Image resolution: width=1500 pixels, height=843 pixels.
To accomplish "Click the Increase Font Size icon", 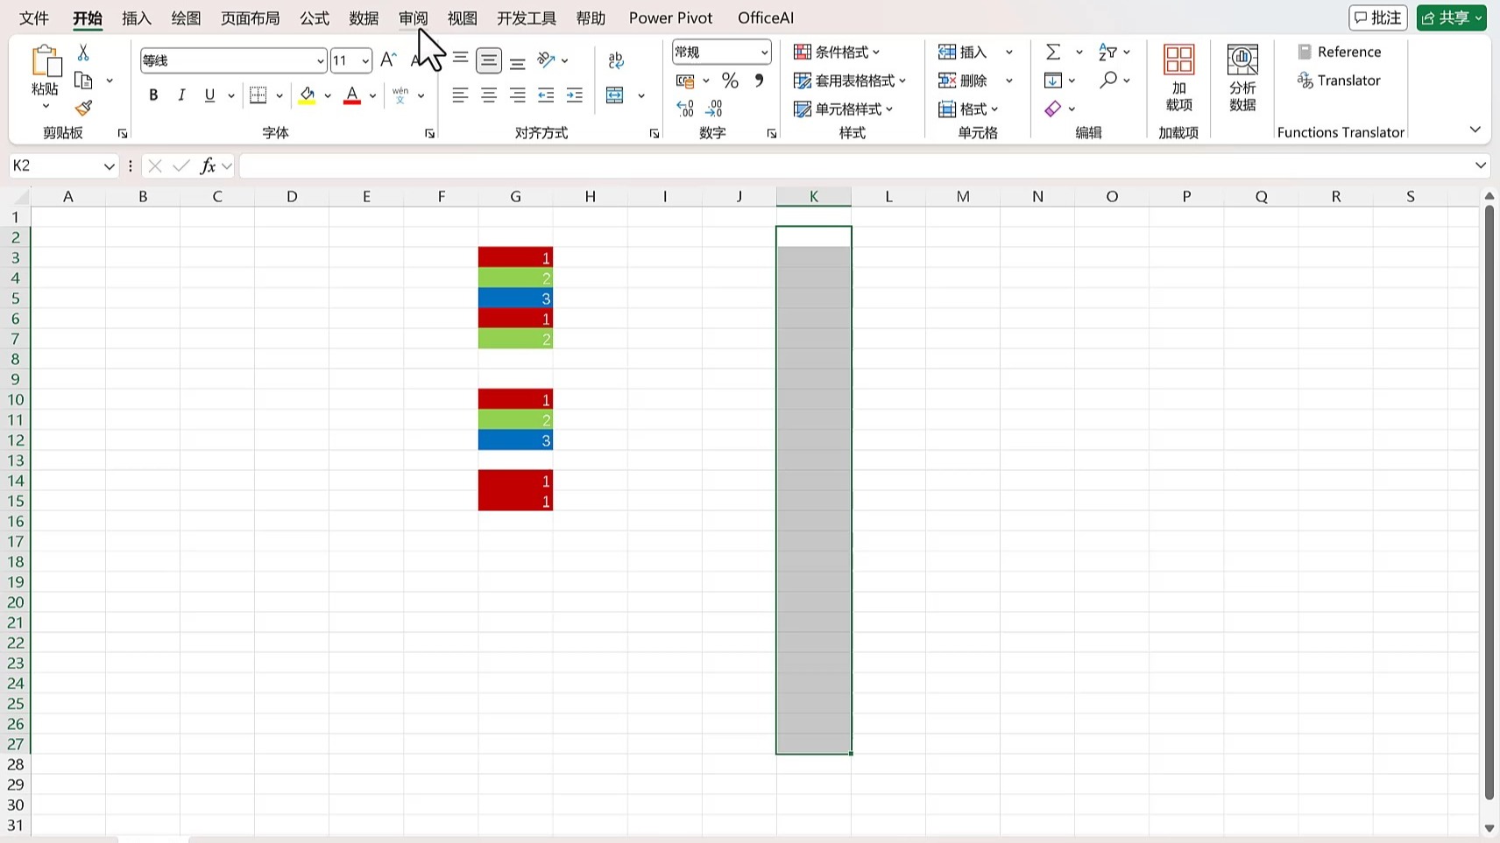I will (x=387, y=59).
